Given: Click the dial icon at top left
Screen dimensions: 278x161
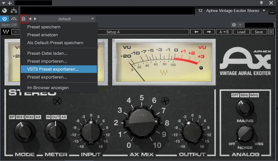Looking at the screenshot, I should coord(4,10).
